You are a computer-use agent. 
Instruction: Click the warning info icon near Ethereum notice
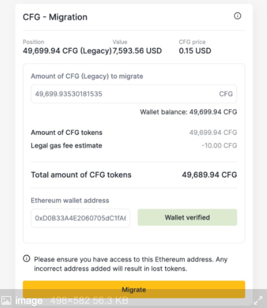(27, 258)
